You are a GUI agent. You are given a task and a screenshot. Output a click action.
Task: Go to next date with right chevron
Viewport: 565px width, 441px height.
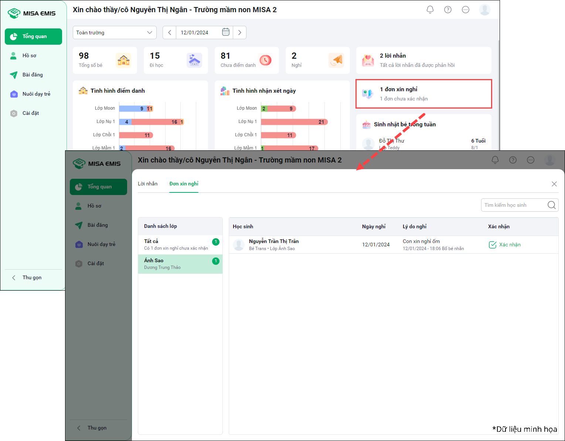pyautogui.click(x=239, y=33)
